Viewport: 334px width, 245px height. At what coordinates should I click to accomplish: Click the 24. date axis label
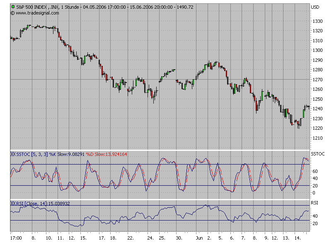click(150, 238)
